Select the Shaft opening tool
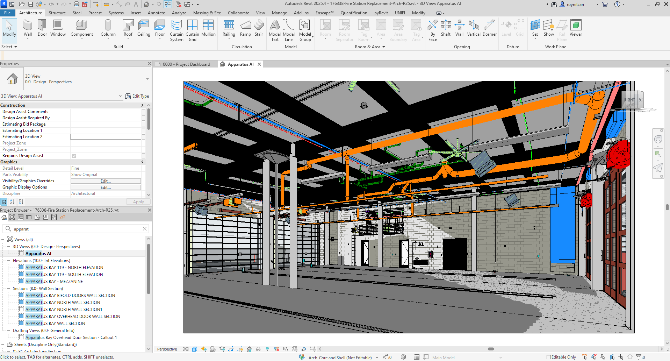 click(446, 28)
